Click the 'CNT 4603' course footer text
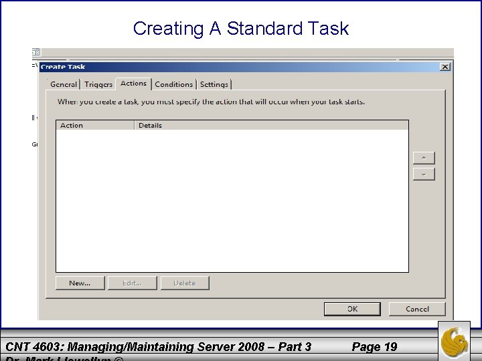 (159, 347)
